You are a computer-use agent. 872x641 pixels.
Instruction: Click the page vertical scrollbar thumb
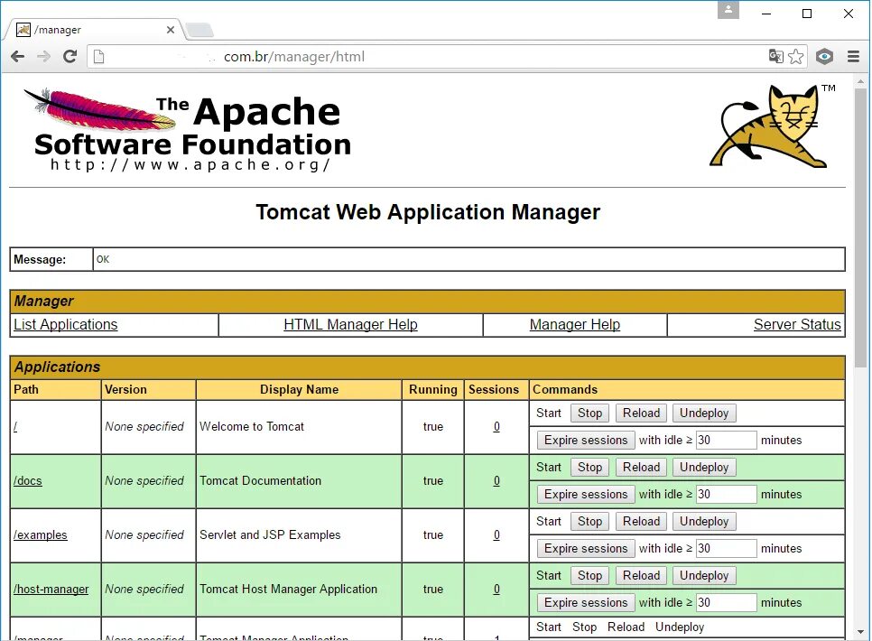click(x=861, y=227)
